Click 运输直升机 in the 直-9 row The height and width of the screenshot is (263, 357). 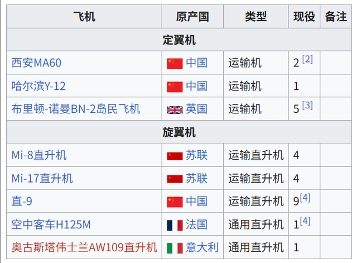coord(256,201)
